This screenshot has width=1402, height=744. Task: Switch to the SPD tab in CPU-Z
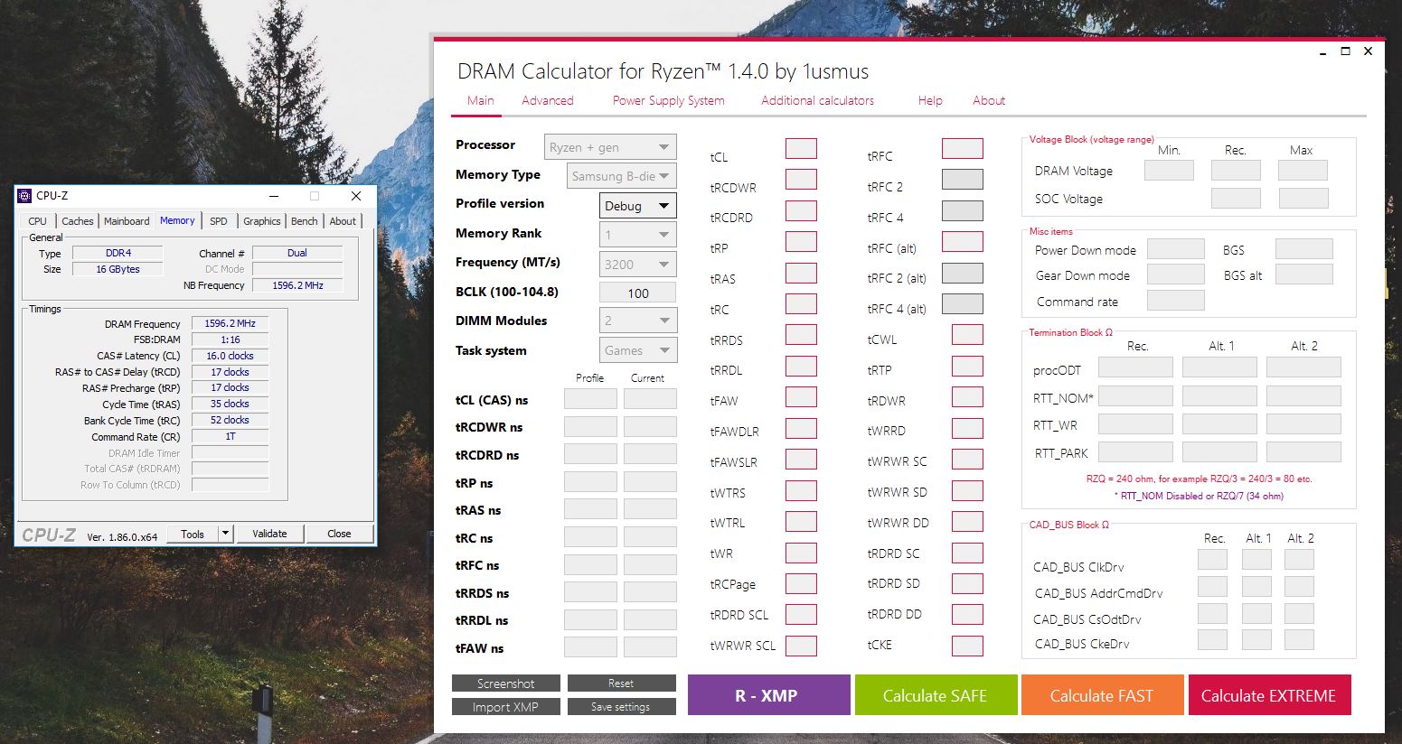pos(219,221)
